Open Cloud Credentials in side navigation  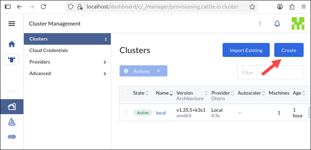(x=67, y=51)
